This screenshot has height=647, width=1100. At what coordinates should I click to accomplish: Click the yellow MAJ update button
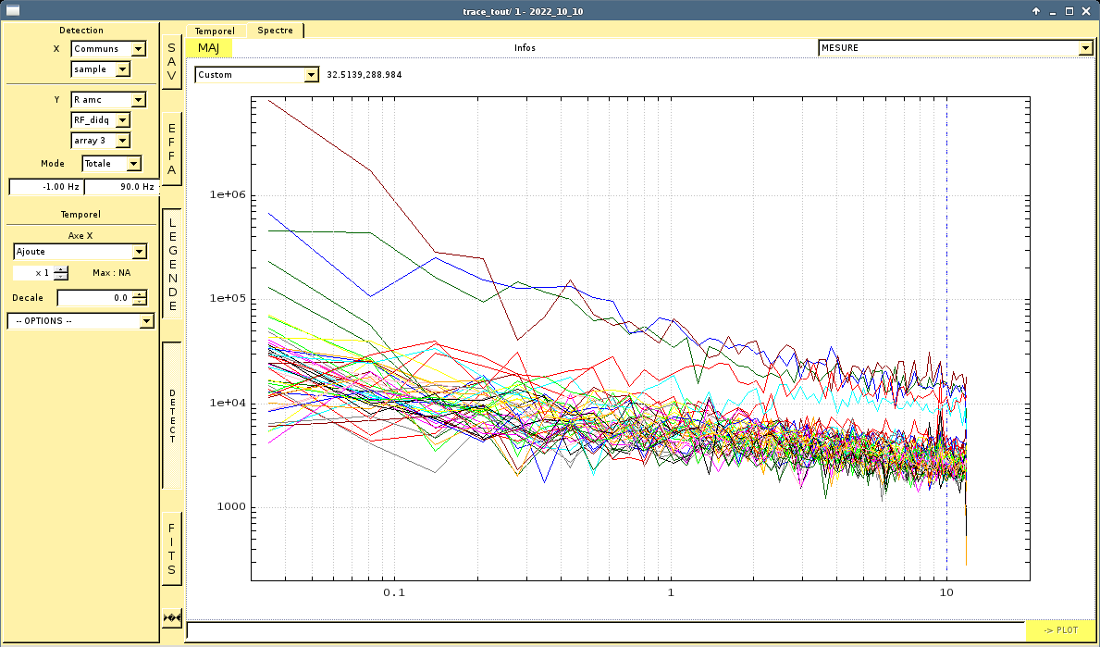(x=208, y=48)
